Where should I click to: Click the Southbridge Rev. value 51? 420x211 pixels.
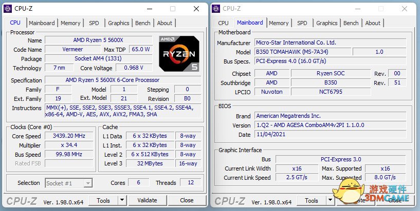tap(397, 82)
